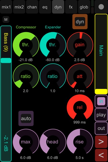Click the Compressor threshold knob
The image size is (108, 162).
pos(26,45)
